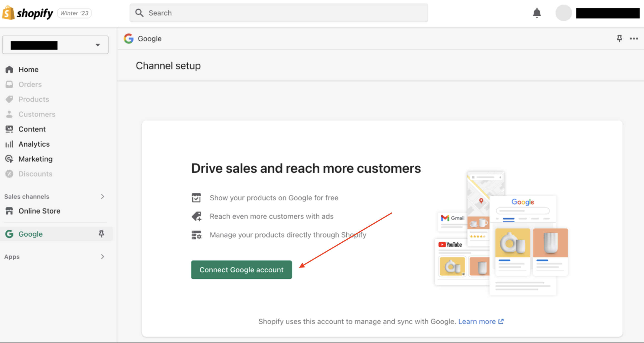Image resolution: width=644 pixels, height=343 pixels.
Task: Click the Gmail card in illustration
Action: [x=452, y=222]
